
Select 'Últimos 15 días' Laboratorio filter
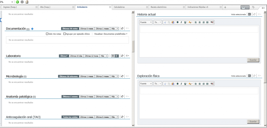(x=76, y=56)
